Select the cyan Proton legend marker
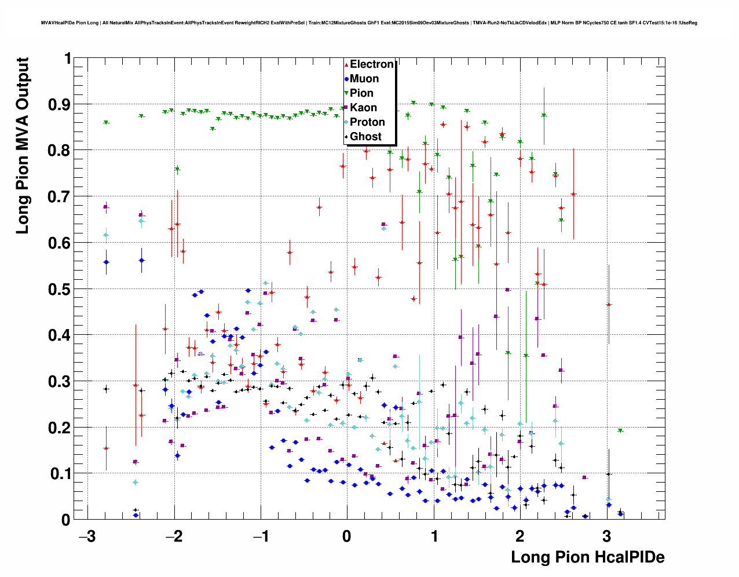739x577 pixels. pyautogui.click(x=346, y=122)
